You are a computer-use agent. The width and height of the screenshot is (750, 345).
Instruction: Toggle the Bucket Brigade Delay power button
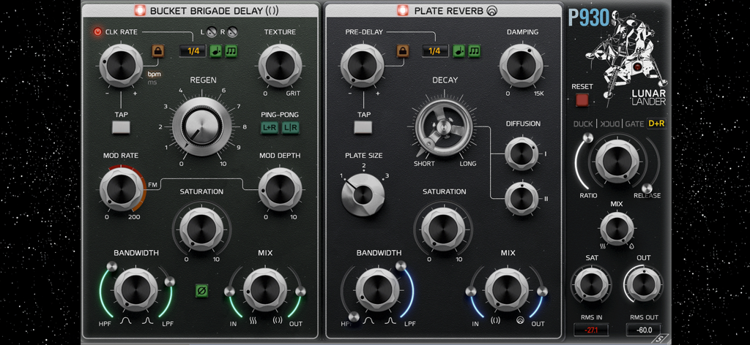(140, 11)
